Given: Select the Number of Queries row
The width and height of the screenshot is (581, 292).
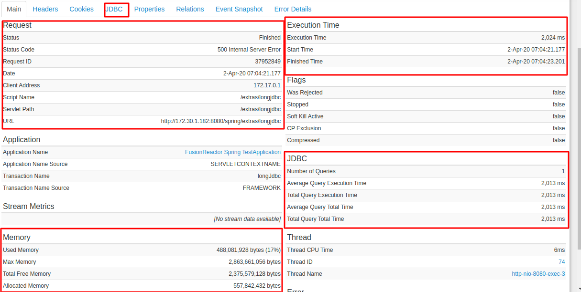Looking at the screenshot, I should (426, 171).
